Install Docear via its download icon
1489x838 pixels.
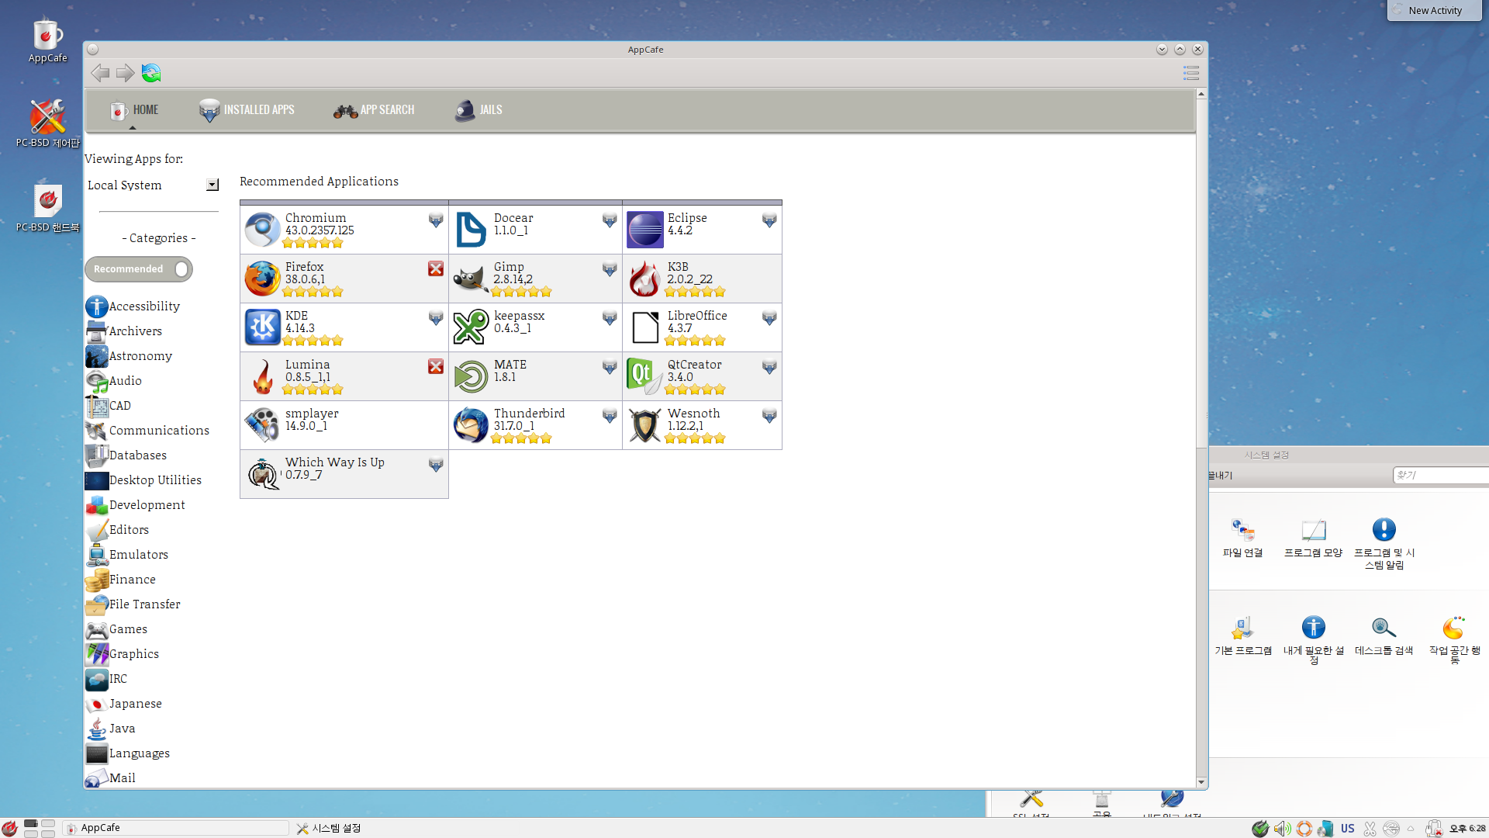[x=610, y=220]
